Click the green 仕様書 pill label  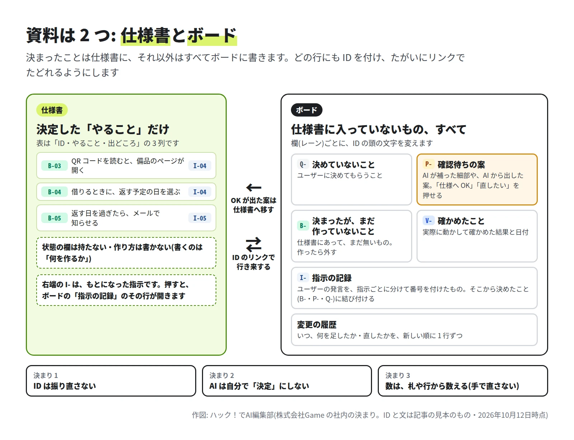52,110
